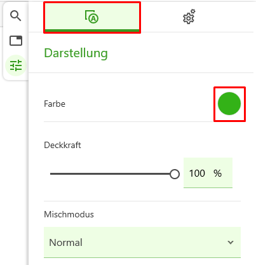Click the Deckkraft label
The width and height of the screenshot is (256, 265).
[62, 145]
